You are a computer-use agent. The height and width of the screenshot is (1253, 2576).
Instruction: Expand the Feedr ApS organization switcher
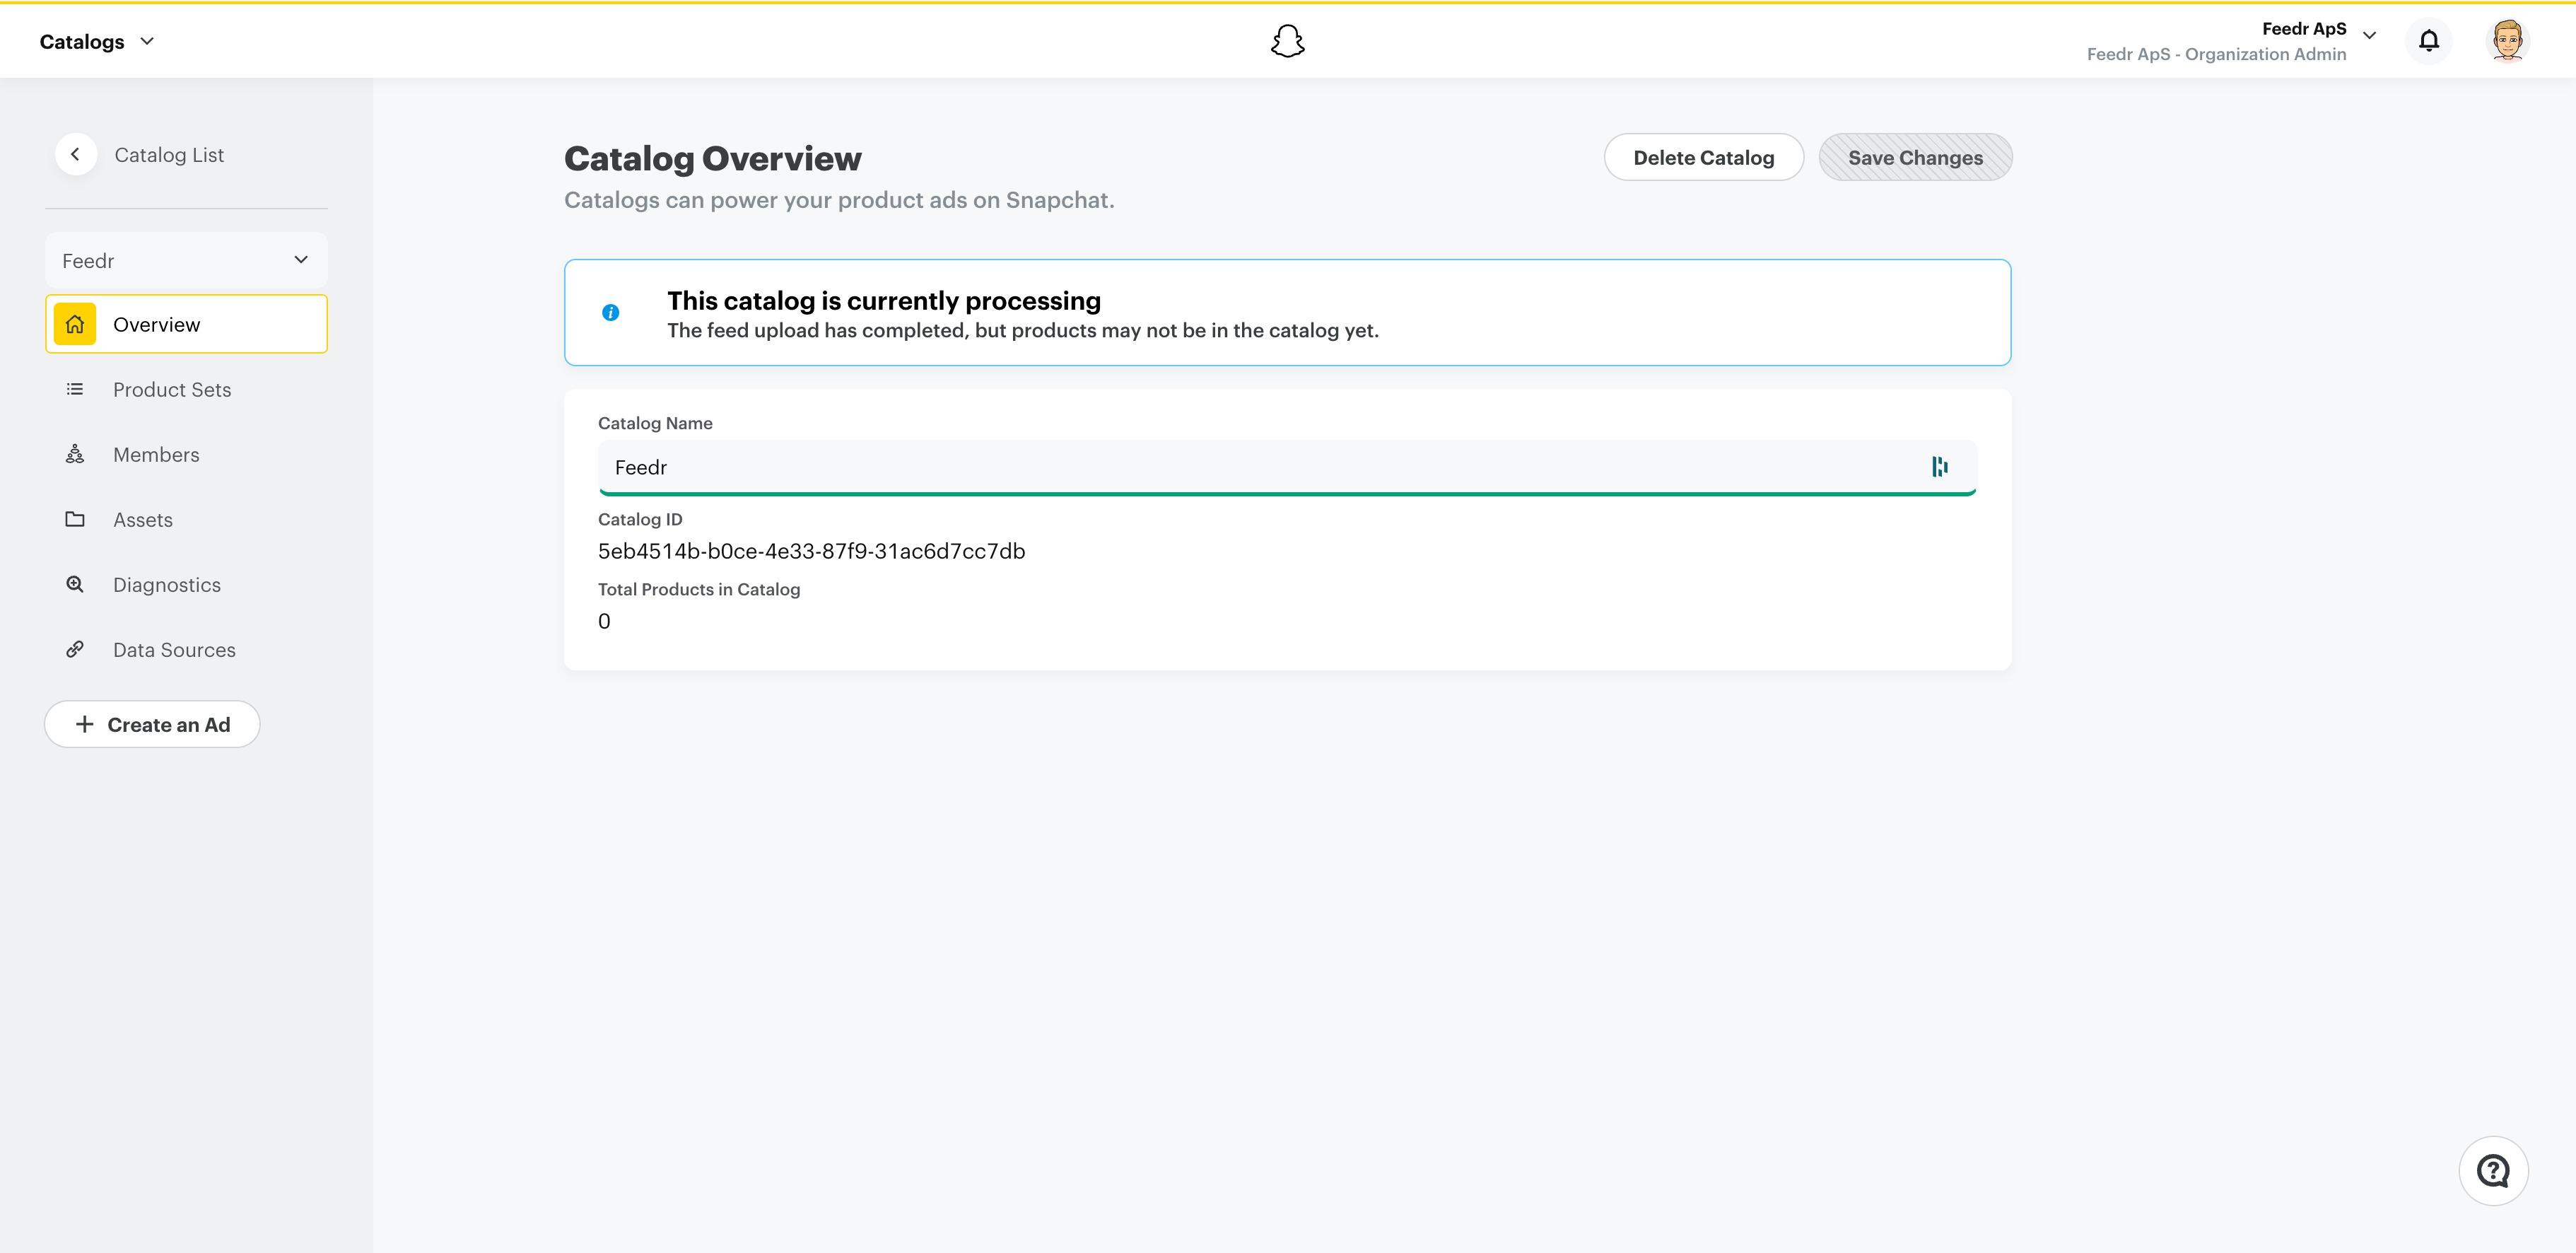click(x=2369, y=35)
